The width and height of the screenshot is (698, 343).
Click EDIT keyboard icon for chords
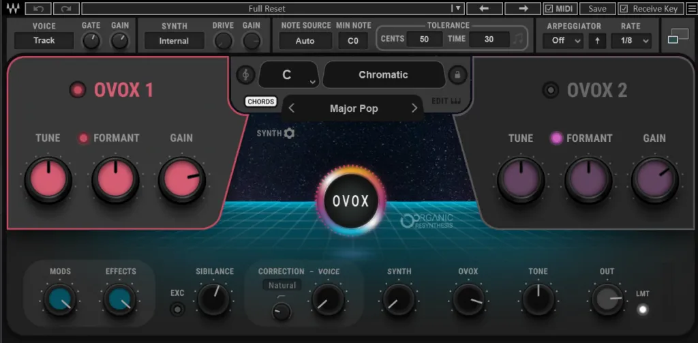coord(446,101)
